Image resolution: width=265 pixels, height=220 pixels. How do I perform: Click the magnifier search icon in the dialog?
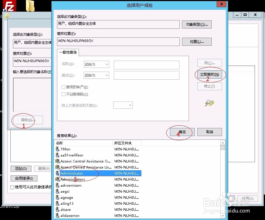[209, 103]
